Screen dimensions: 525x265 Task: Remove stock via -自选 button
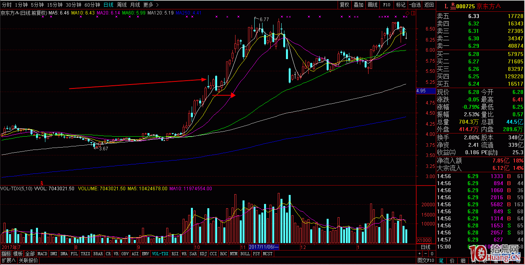[415, 5]
